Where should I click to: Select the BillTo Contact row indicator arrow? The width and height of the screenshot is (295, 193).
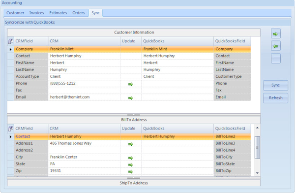pos(10,137)
